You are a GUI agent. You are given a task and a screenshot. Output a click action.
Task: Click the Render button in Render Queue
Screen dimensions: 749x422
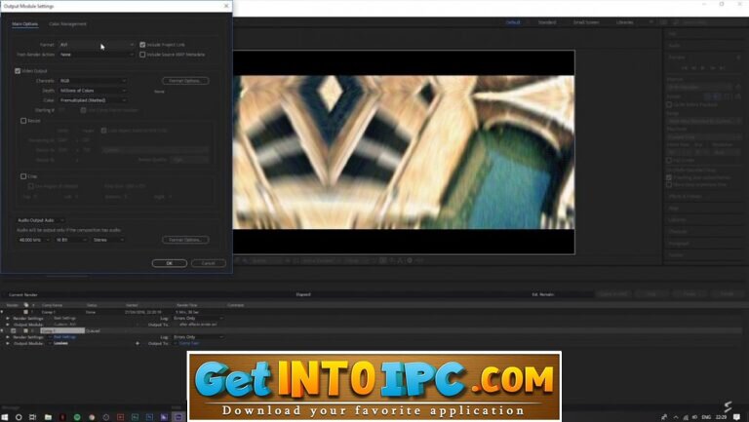coord(727,294)
